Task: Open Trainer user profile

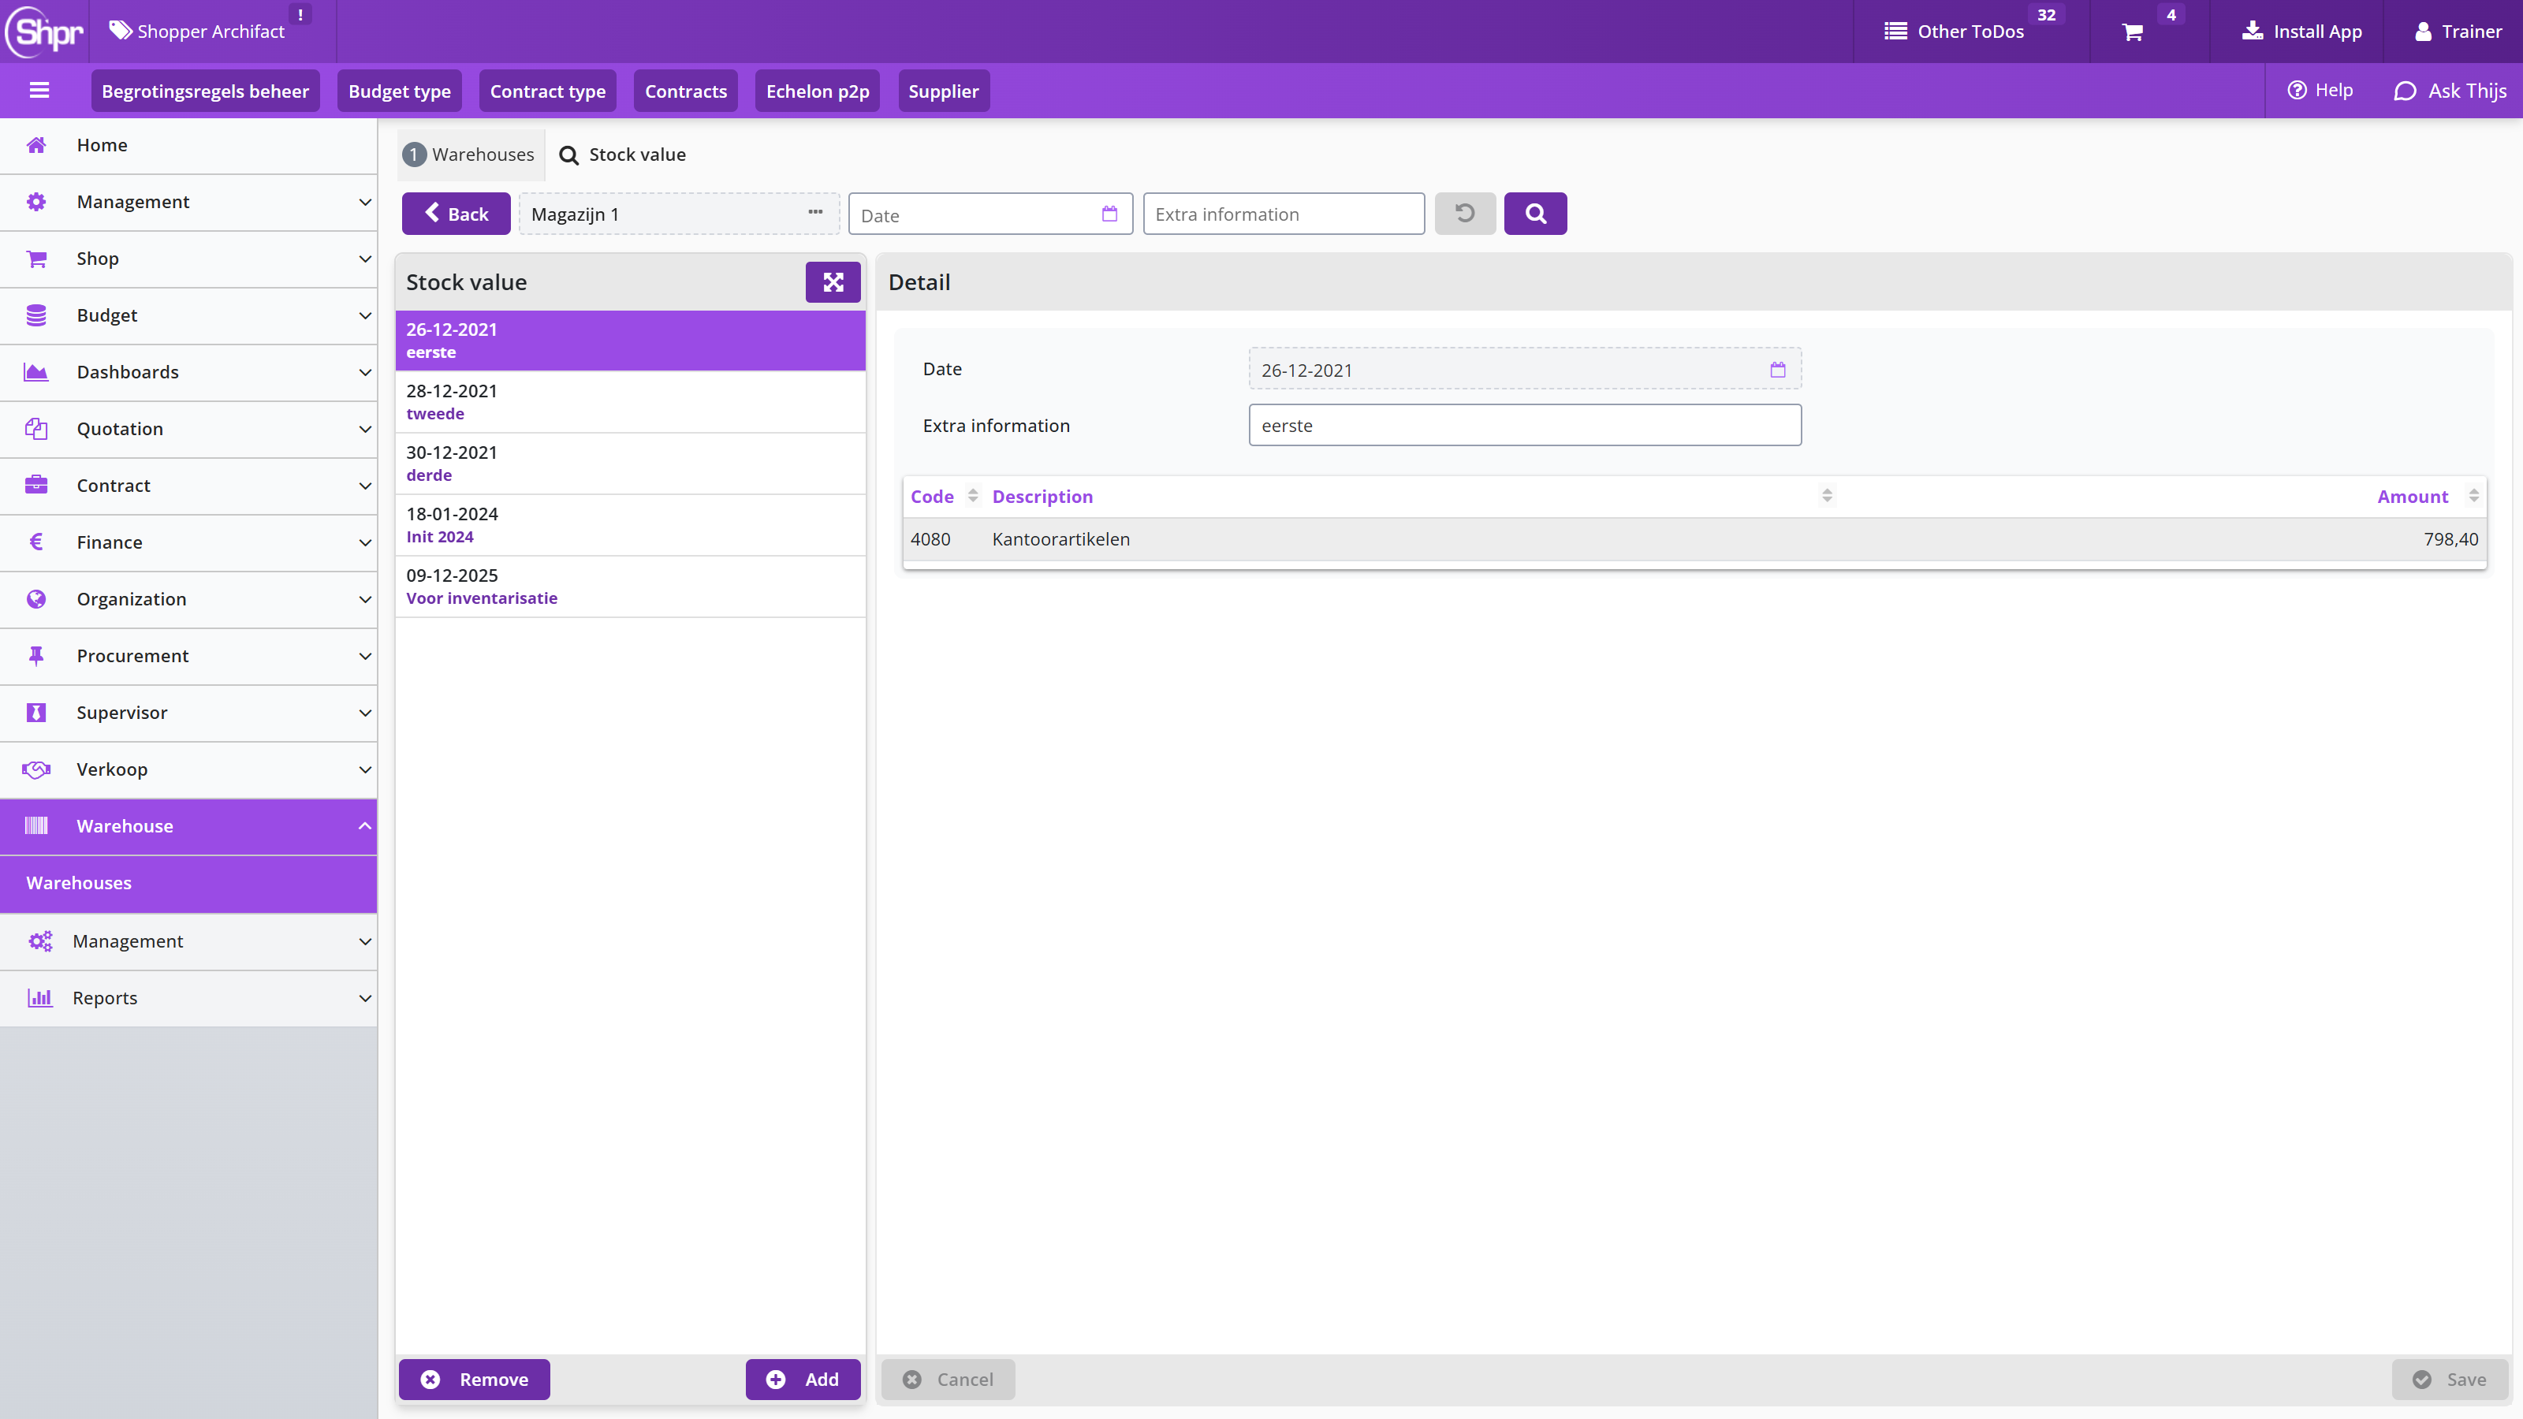Action: tap(2458, 32)
